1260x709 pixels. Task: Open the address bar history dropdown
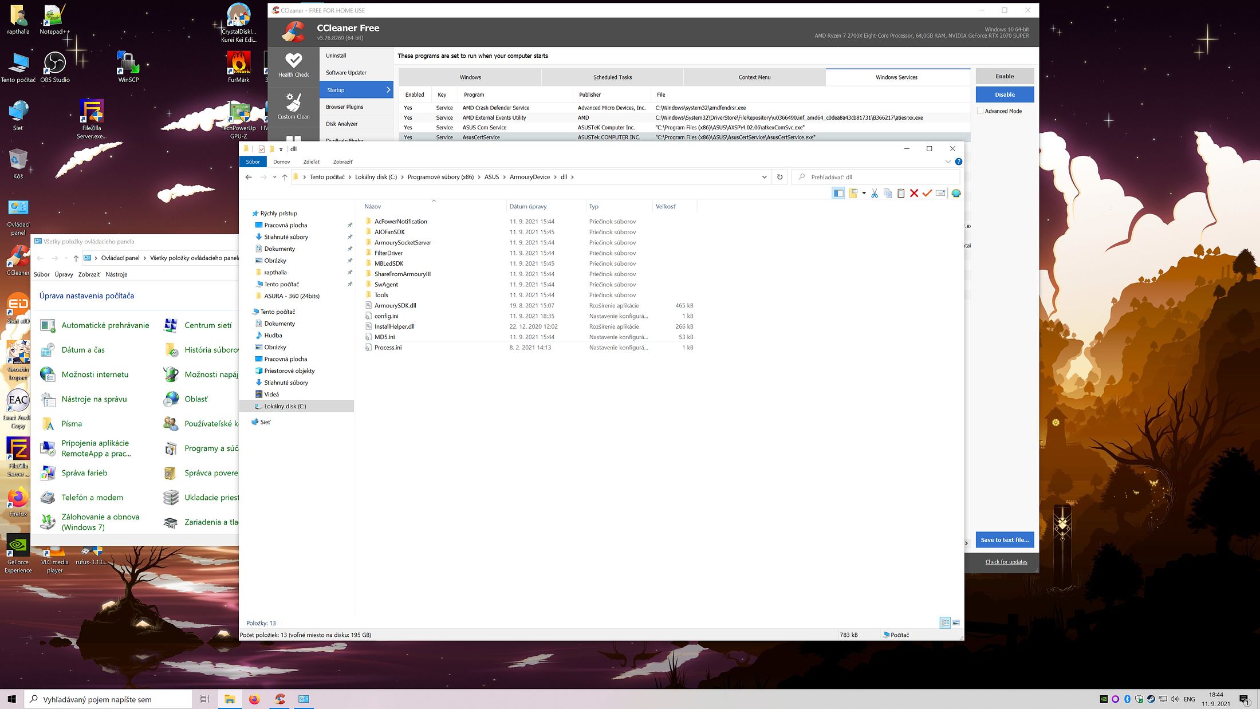coord(764,177)
